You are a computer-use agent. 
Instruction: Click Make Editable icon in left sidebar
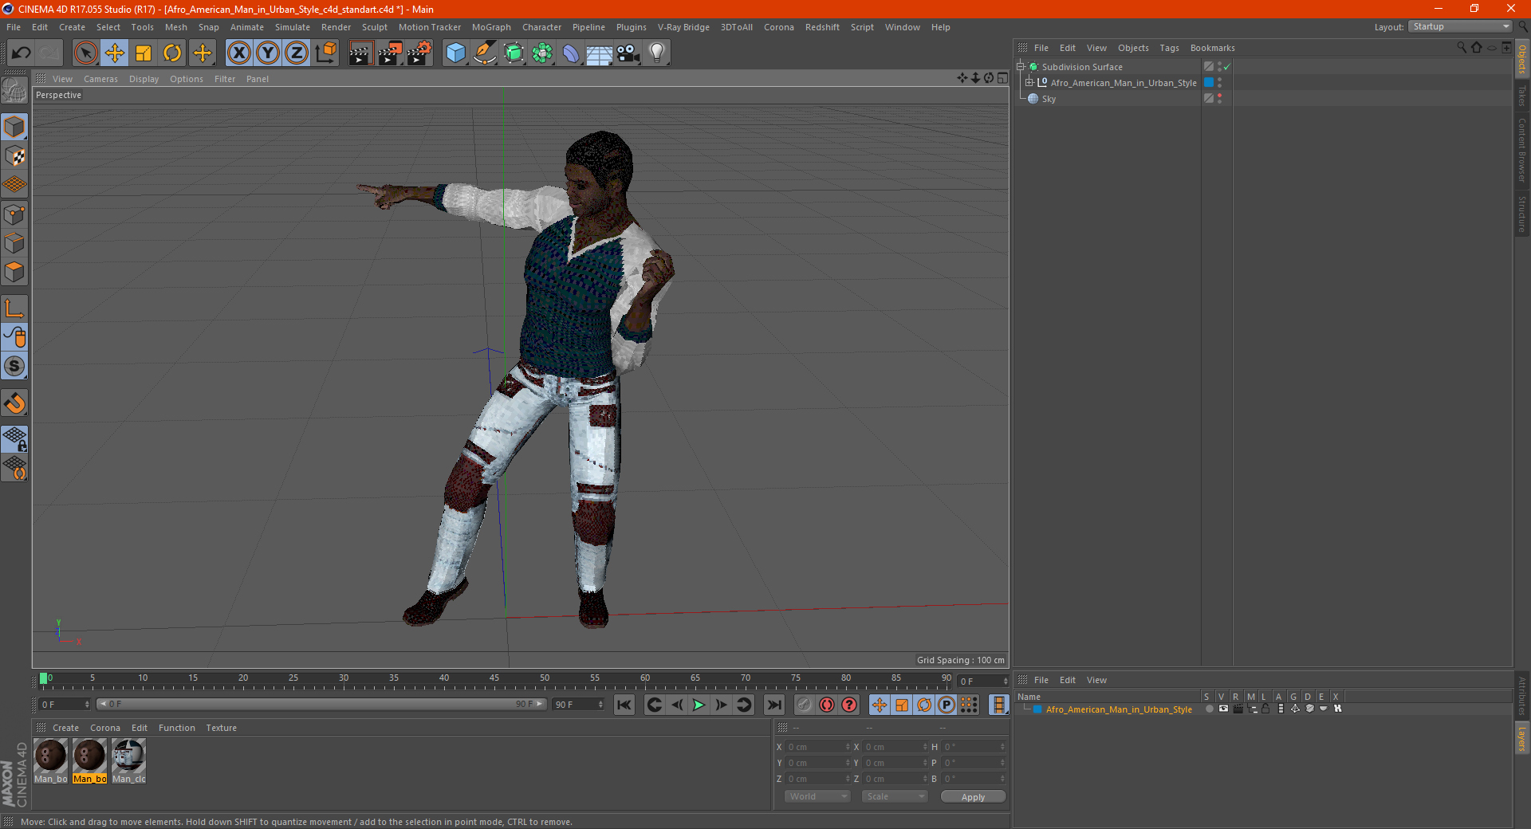(14, 91)
